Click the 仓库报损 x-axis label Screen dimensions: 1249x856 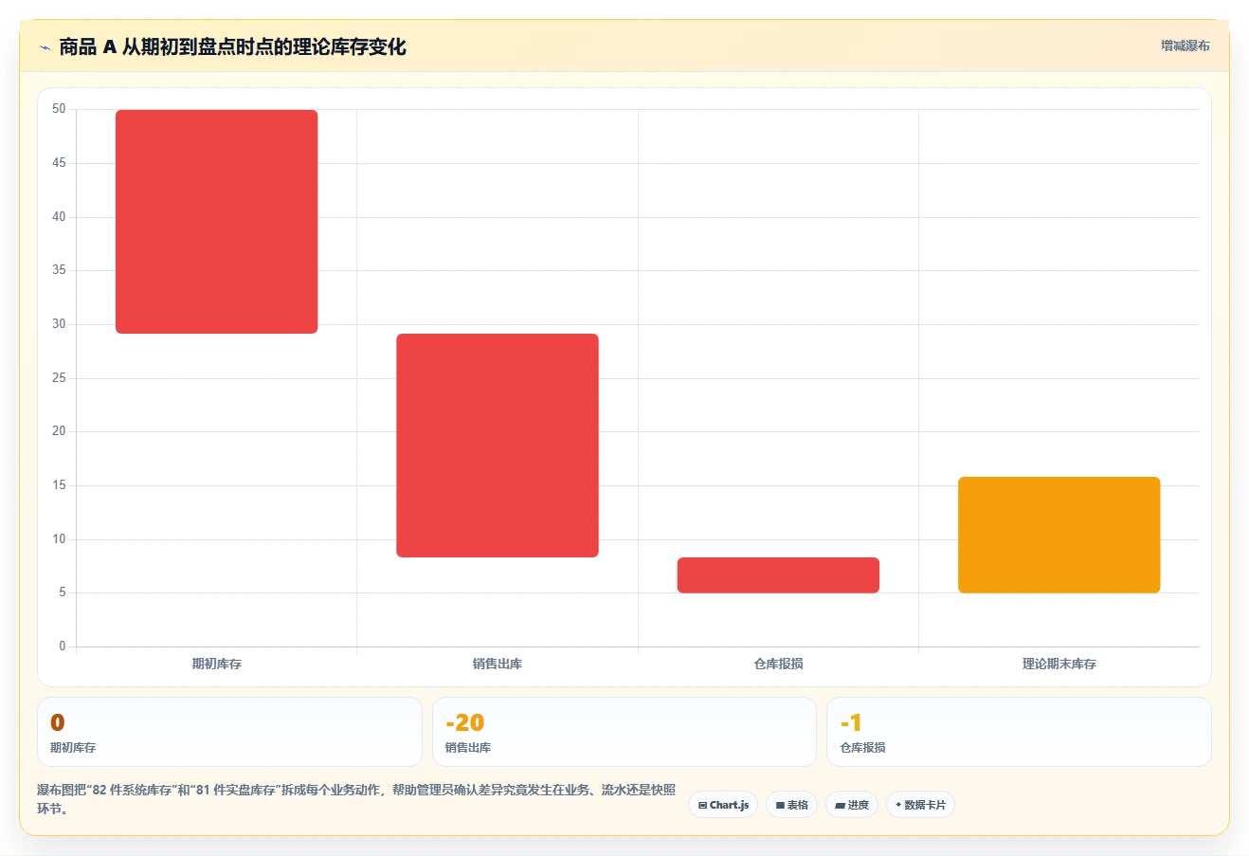pos(778,664)
